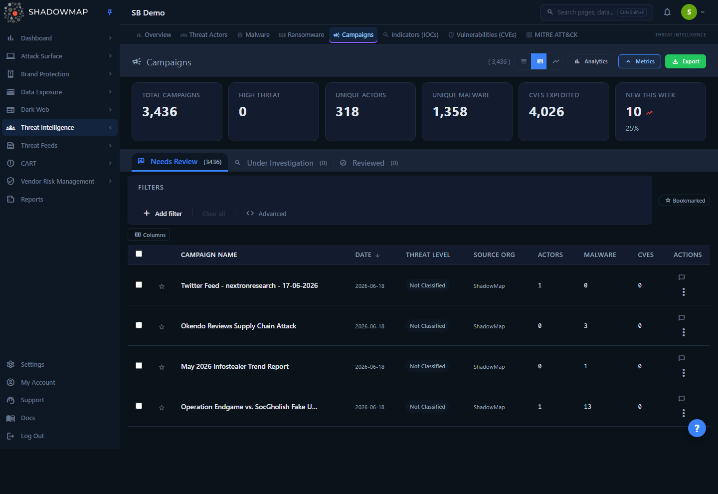
Task: Open the Threat Actors tab
Action: [x=204, y=35]
